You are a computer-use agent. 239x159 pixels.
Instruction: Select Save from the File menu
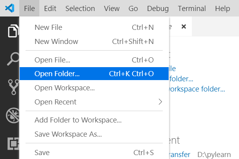(94, 152)
